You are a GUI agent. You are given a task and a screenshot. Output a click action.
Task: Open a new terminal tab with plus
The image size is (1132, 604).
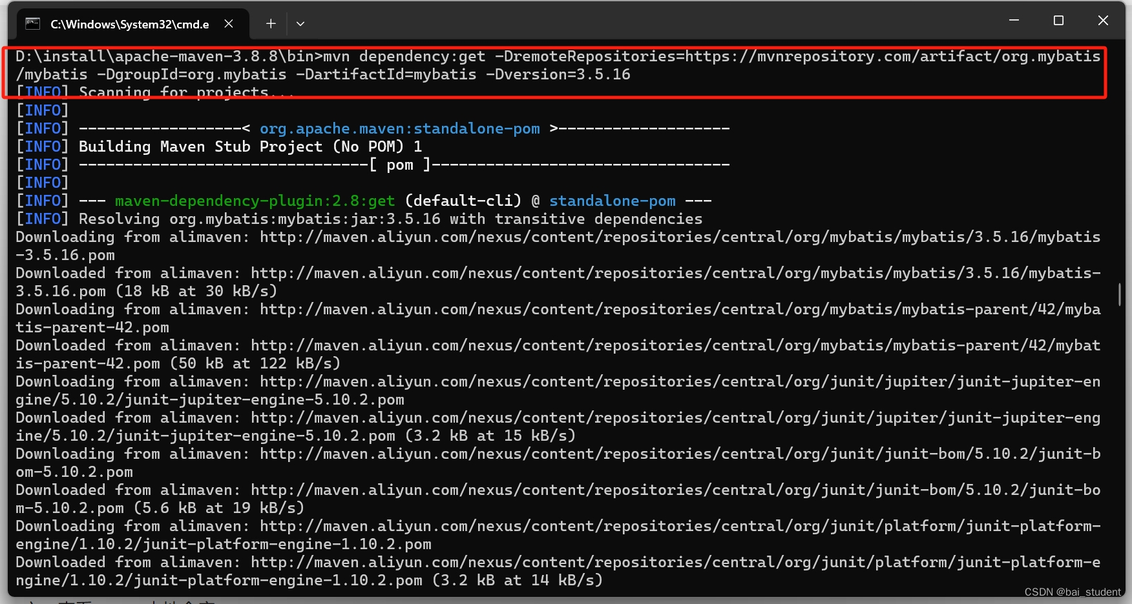click(271, 24)
